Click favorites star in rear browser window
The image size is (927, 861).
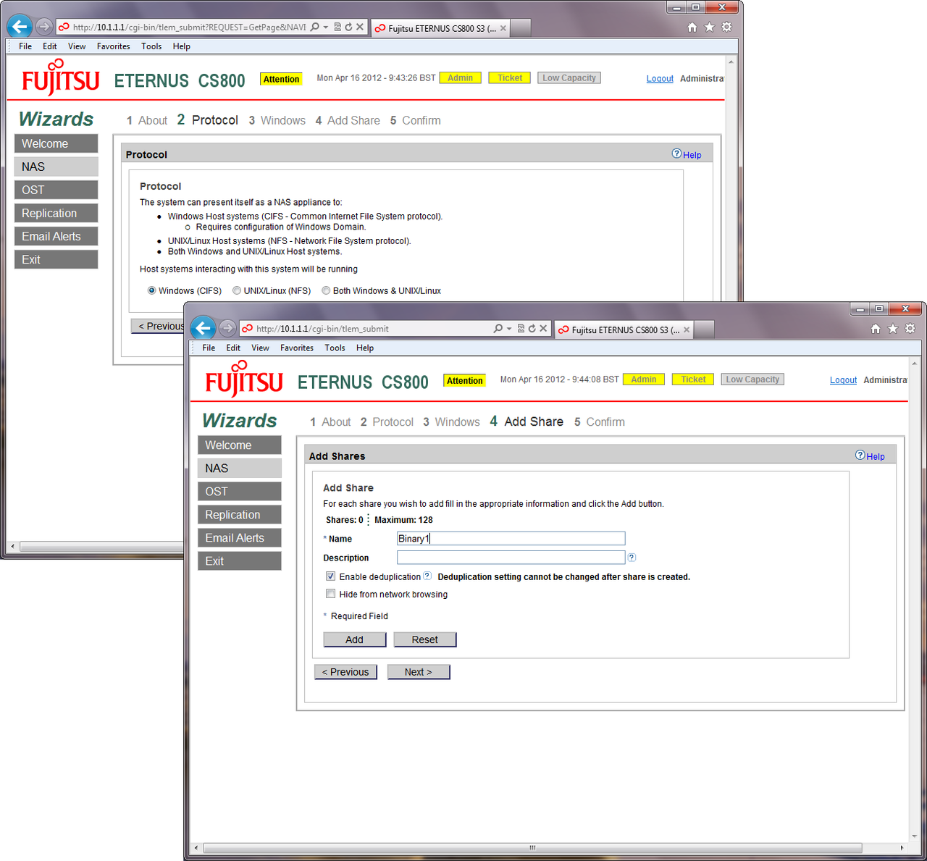710,27
